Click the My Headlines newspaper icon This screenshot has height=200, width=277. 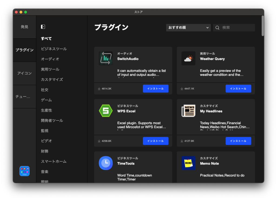coord(189,110)
